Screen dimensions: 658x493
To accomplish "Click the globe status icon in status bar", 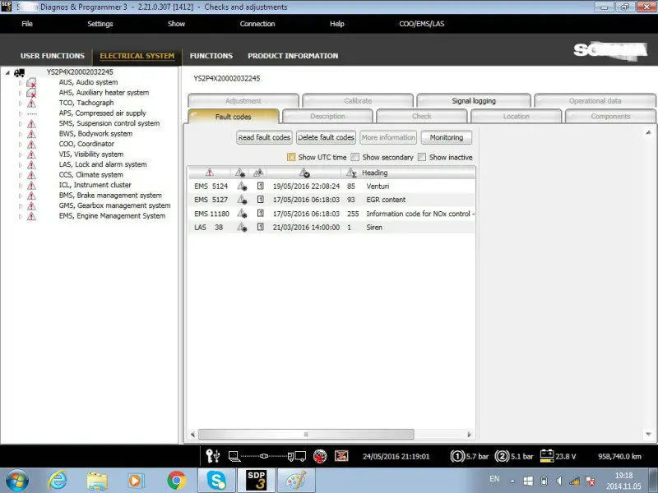I will click(x=320, y=456).
